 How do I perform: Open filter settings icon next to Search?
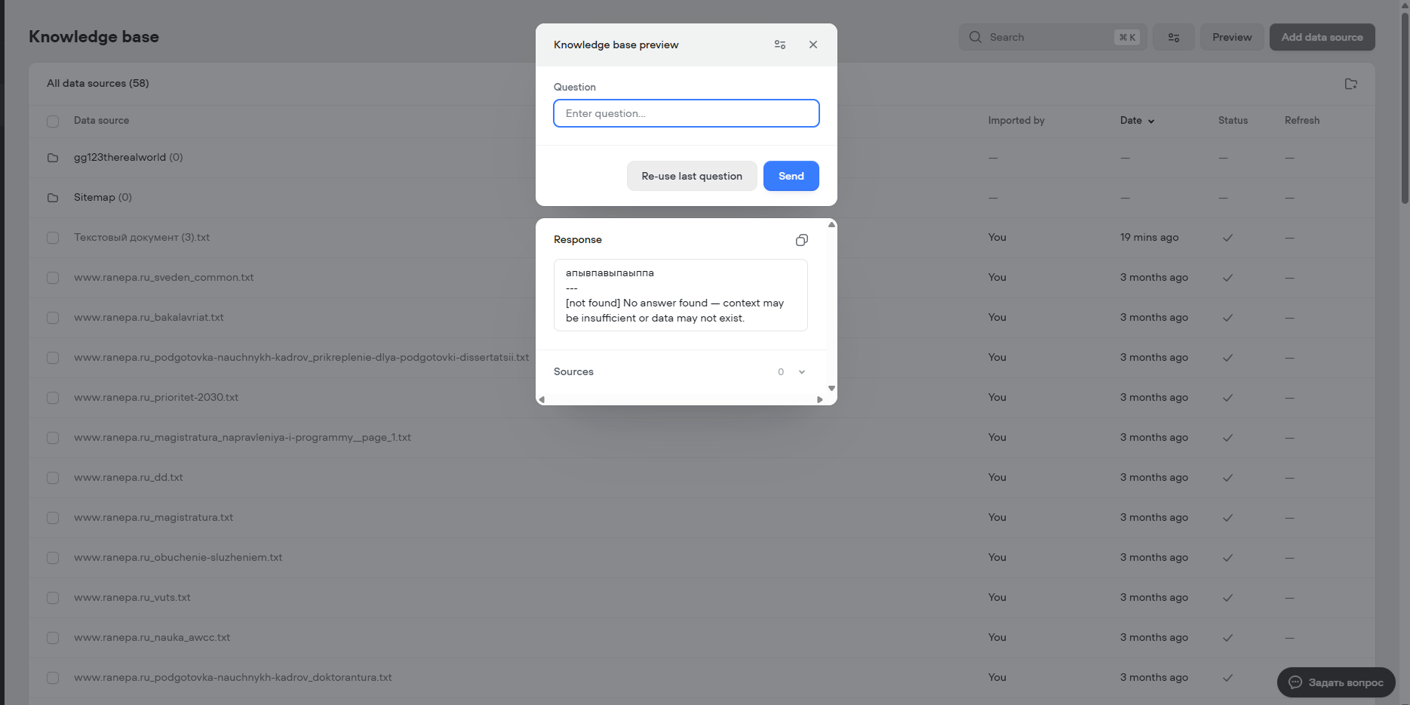[x=1174, y=37]
